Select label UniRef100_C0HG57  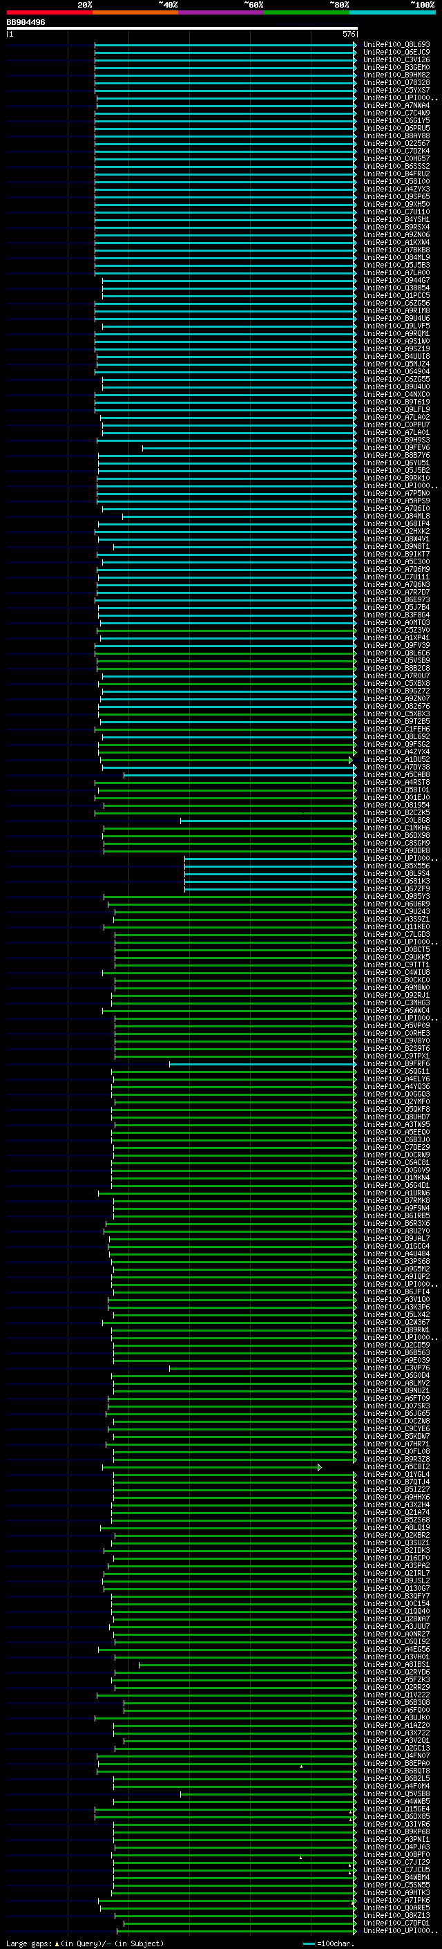tap(396, 159)
